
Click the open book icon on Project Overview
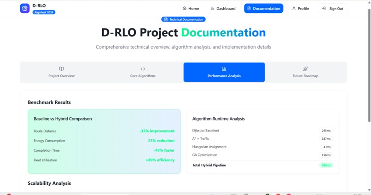(x=61, y=69)
